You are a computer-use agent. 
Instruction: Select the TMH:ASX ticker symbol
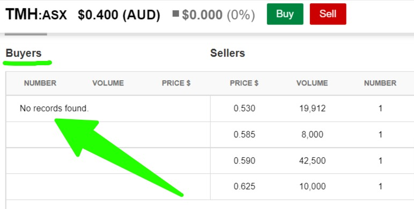point(36,14)
